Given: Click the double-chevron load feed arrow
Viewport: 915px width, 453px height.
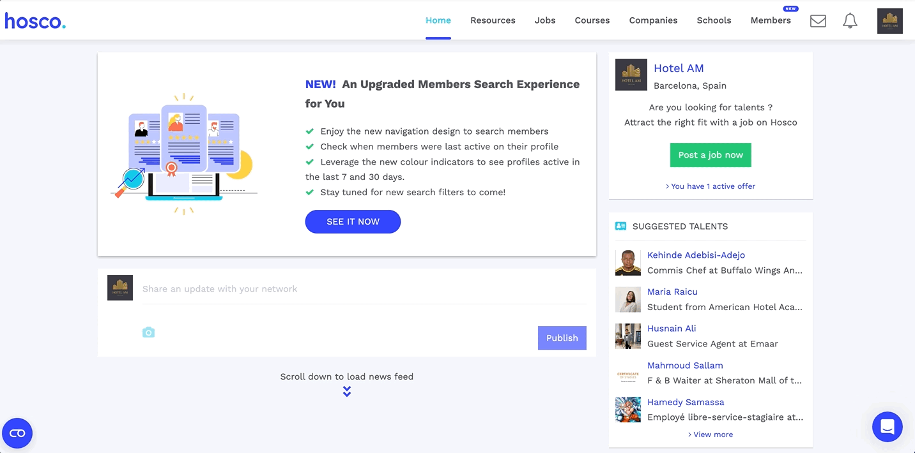Looking at the screenshot, I should [347, 391].
